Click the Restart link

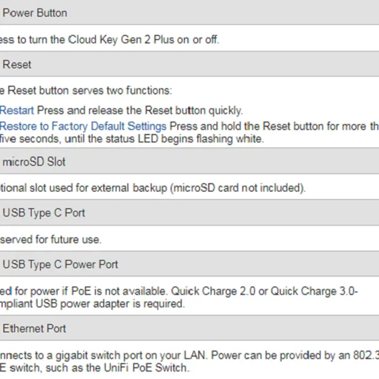17,111
